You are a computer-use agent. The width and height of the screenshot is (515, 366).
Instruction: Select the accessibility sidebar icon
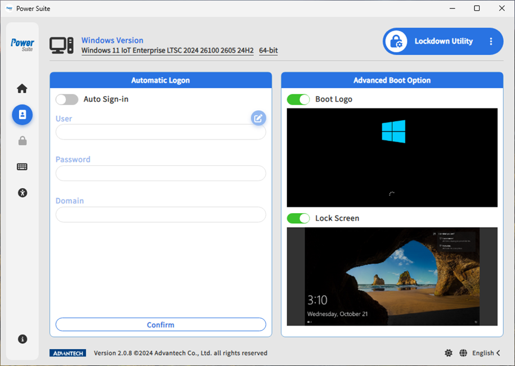pyautogui.click(x=22, y=192)
